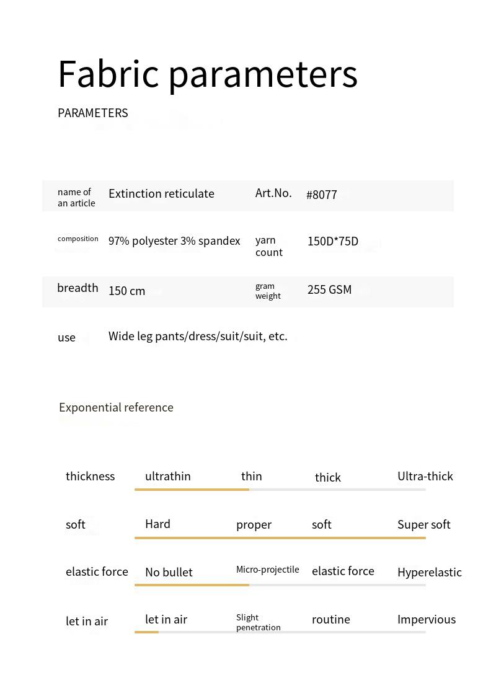Viewport: 496px width, 683px height.
Task: Click the 'Extinction reticulate' article name
Action: (x=161, y=193)
